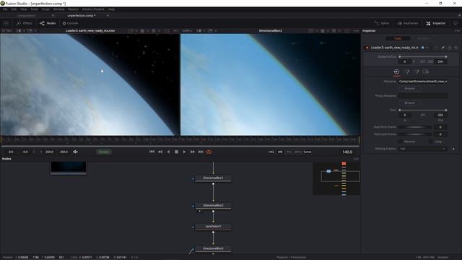Select the Modifiers tab in Inspector
This screenshot has height=260, width=462.
(424, 38)
